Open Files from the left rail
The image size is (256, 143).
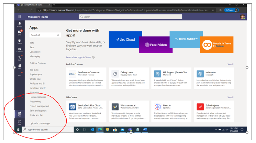[x=20, y=66]
